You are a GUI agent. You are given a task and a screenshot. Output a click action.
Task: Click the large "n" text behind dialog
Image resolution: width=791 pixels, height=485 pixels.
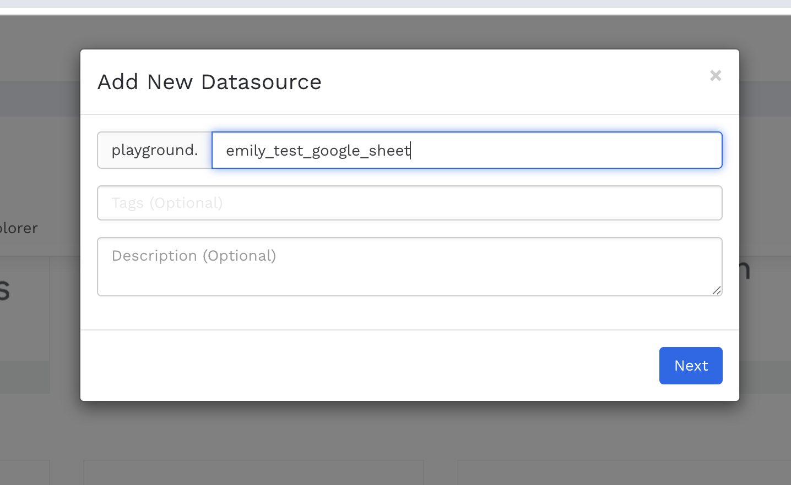click(744, 271)
